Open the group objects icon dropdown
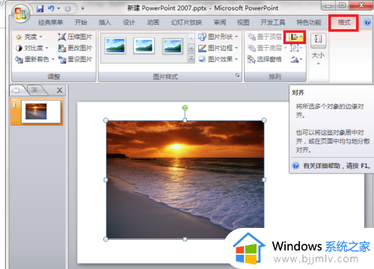This screenshot has height=269, width=374. coord(296,48)
